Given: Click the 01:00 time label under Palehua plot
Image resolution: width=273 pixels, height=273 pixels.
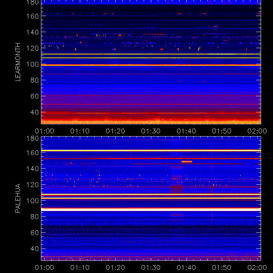Looking at the screenshot, I should click(44, 268).
